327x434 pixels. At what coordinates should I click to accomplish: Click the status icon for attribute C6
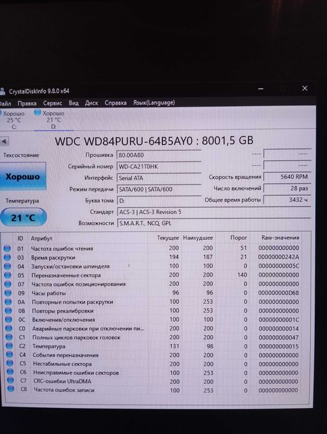click(11, 372)
